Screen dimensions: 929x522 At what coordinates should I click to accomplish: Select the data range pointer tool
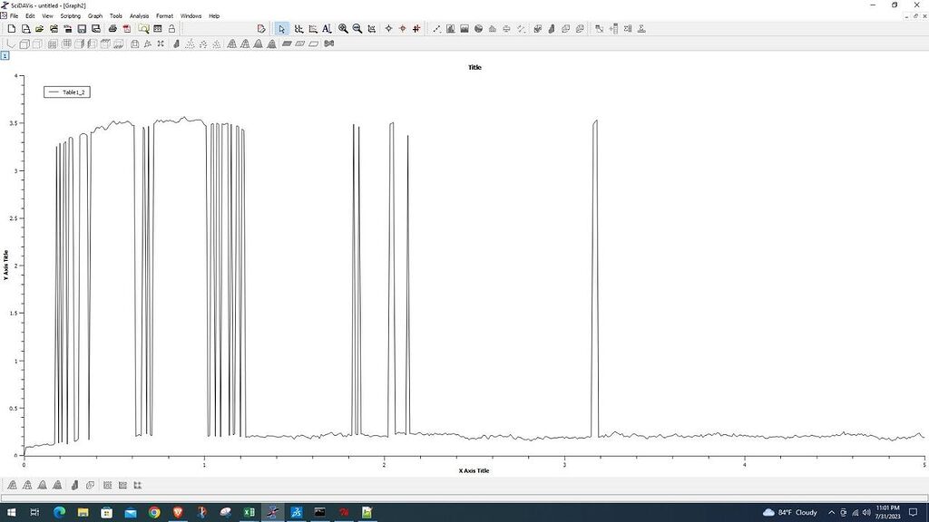coord(299,28)
